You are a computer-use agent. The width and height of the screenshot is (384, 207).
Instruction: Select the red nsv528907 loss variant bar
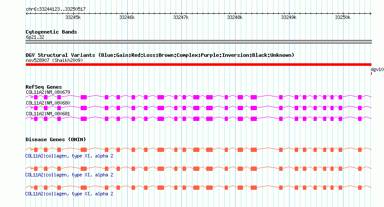[x=198, y=65]
